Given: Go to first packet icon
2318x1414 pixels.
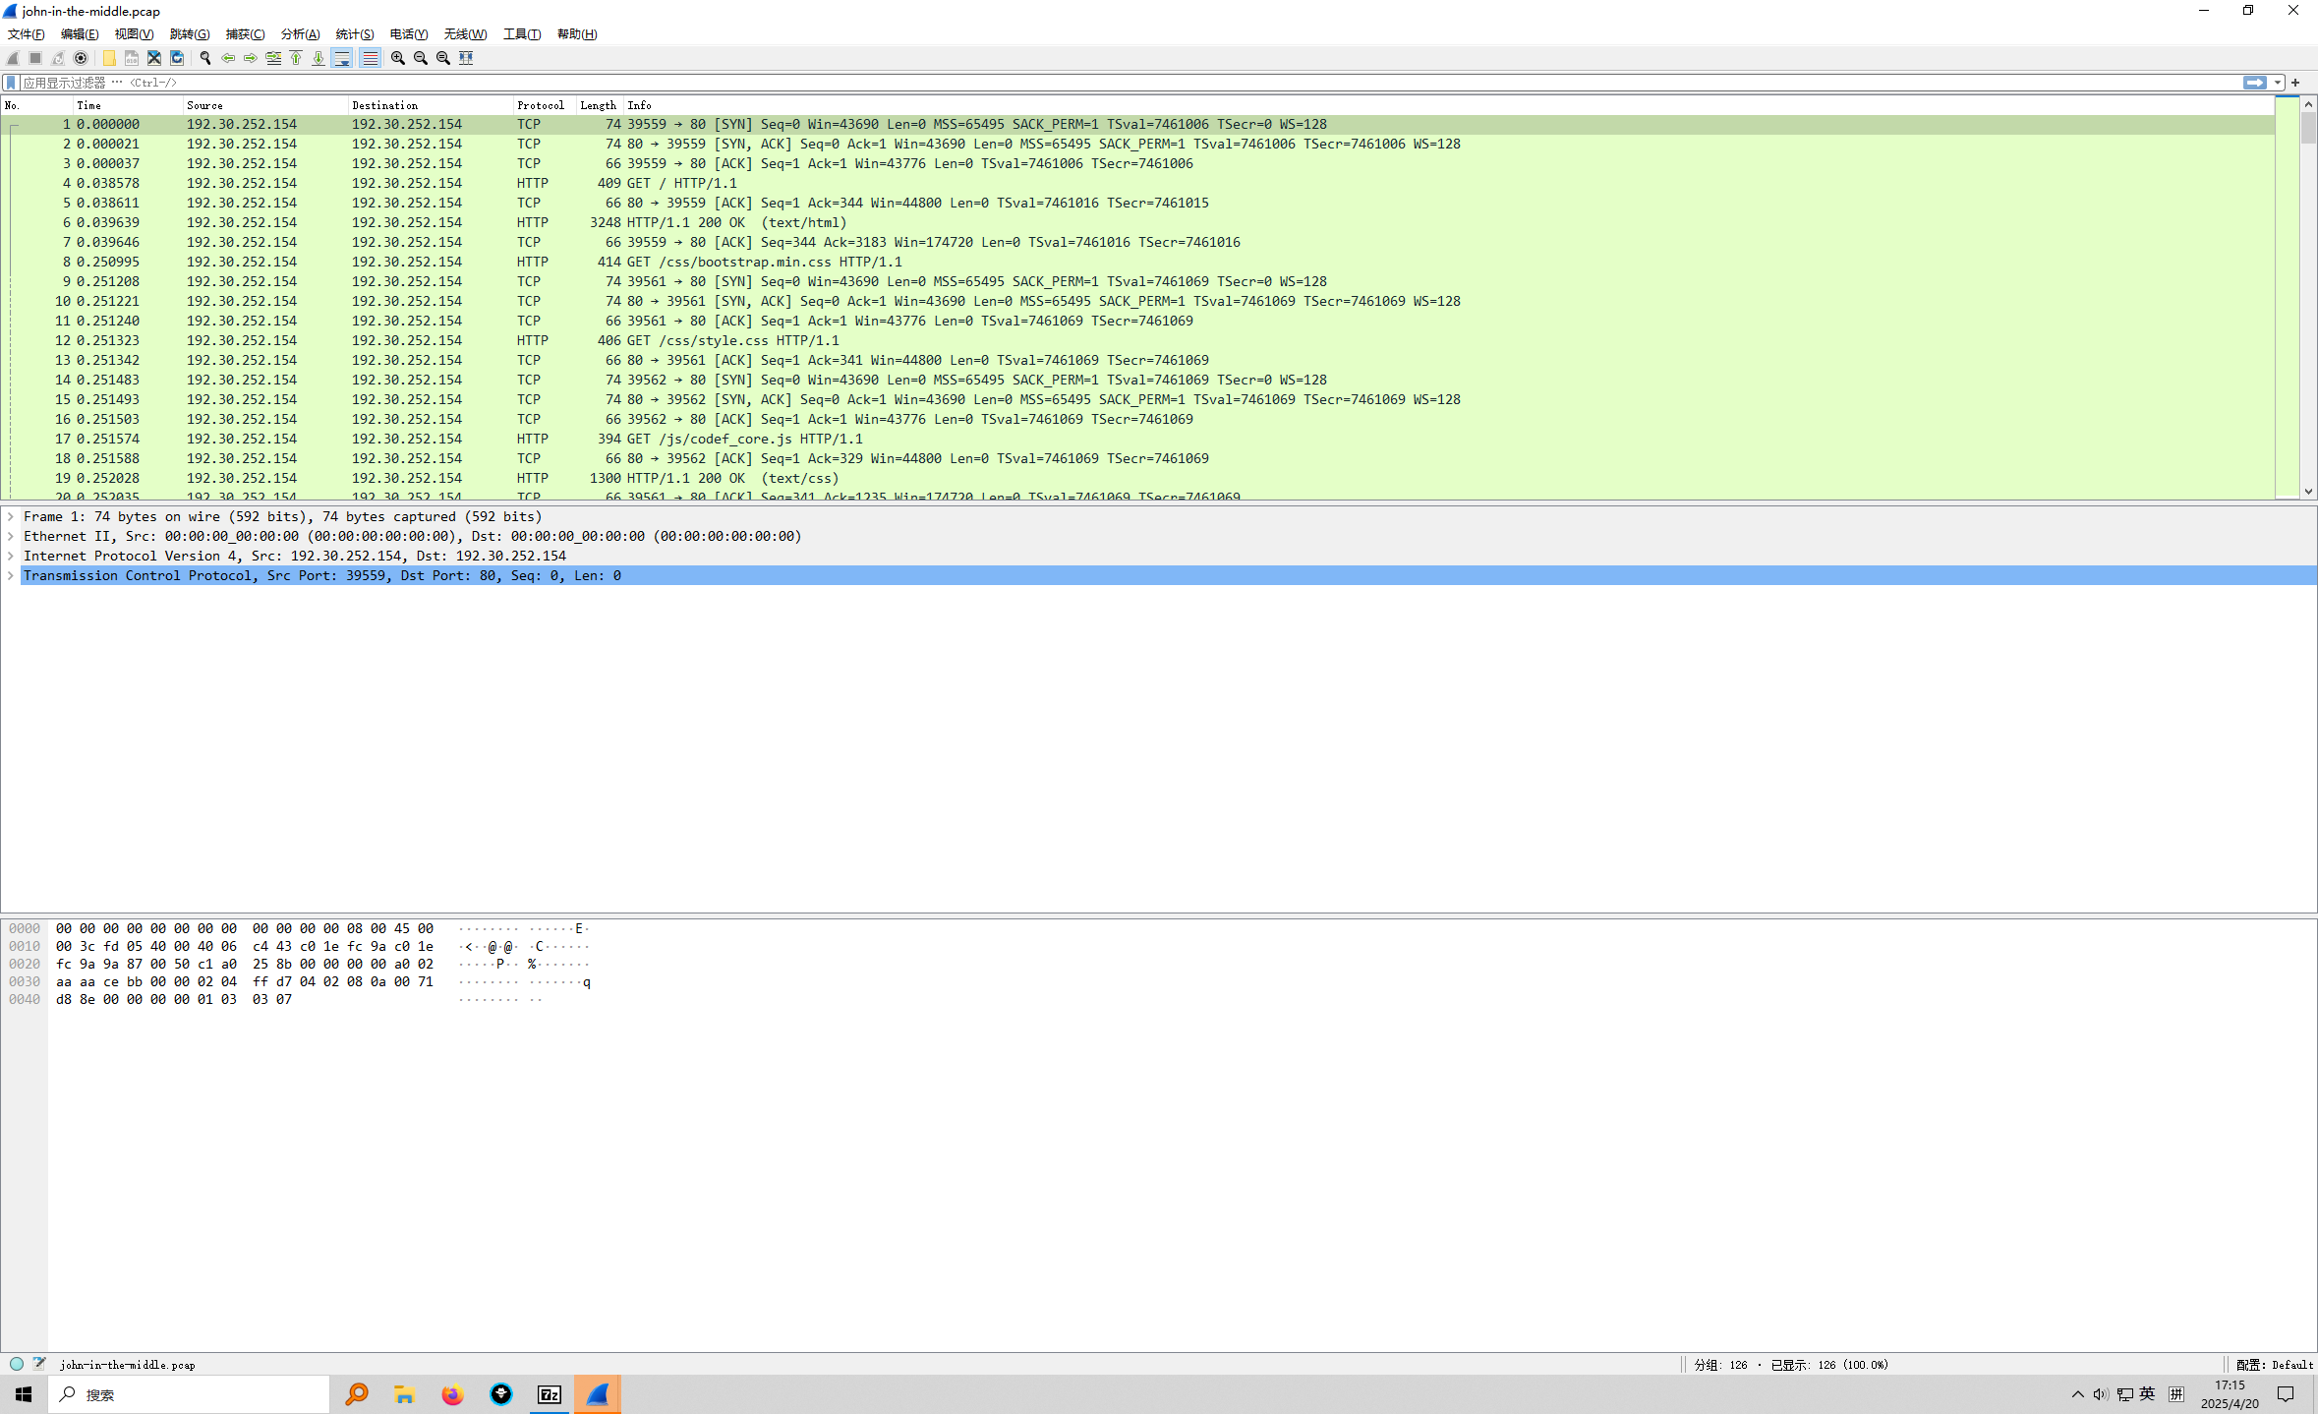Looking at the screenshot, I should click(x=296, y=58).
